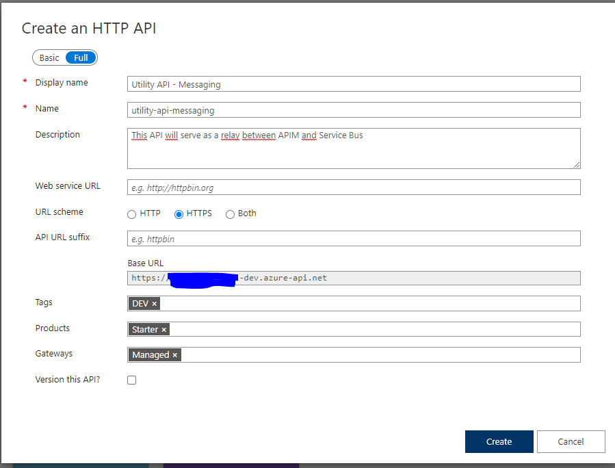The width and height of the screenshot is (615, 468).
Task: Focus the API URL suffix input
Action: coord(354,239)
